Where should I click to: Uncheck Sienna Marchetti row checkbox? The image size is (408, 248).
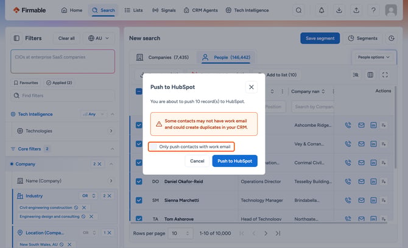139,200
